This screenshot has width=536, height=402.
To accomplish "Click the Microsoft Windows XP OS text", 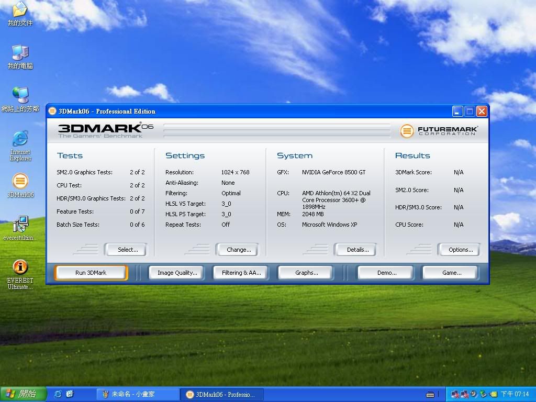I will click(330, 225).
